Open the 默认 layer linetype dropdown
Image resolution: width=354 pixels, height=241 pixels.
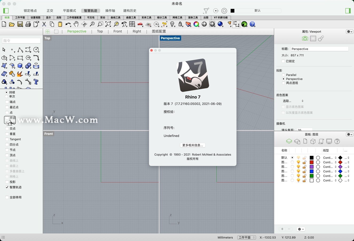tap(330, 158)
